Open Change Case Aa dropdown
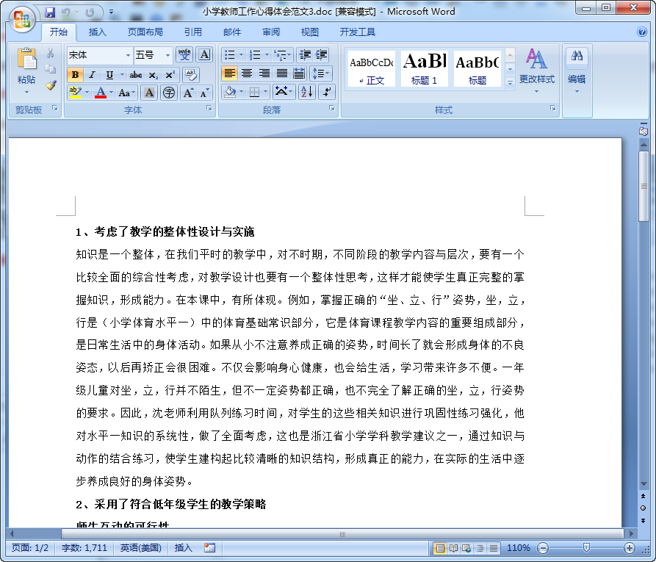Screen dimensions: 656x562 pyautogui.click(x=126, y=93)
